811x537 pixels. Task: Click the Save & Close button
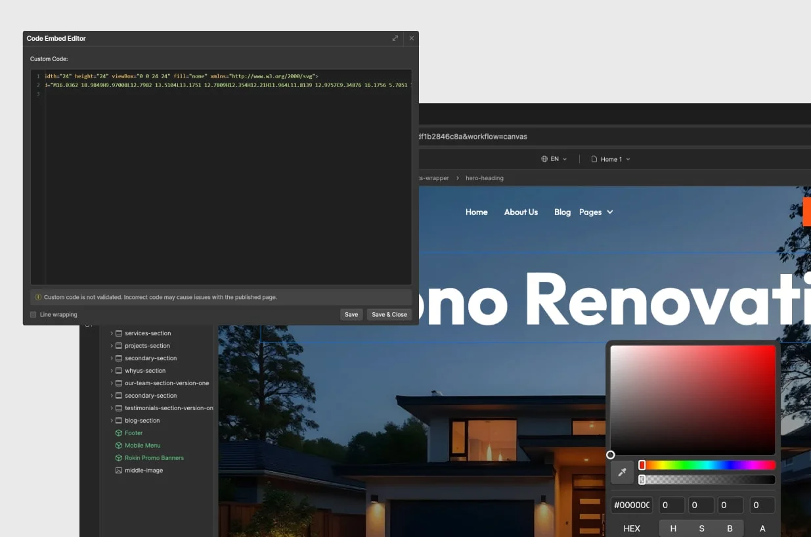389,314
